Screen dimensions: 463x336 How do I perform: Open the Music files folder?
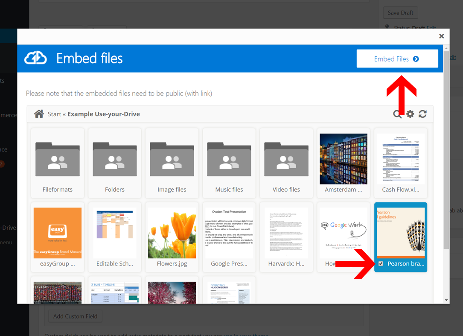[x=229, y=159]
